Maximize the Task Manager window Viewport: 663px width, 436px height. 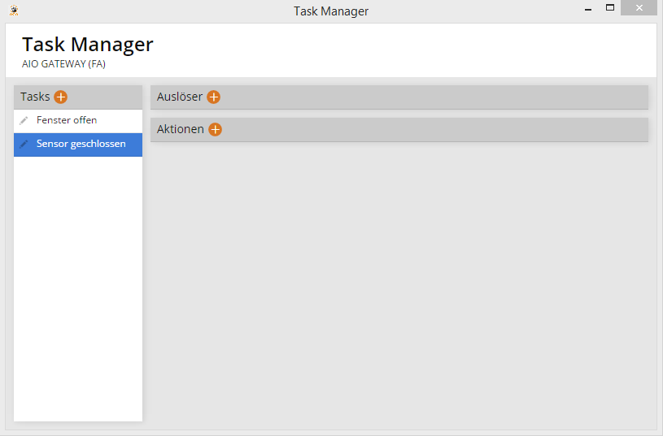(609, 8)
